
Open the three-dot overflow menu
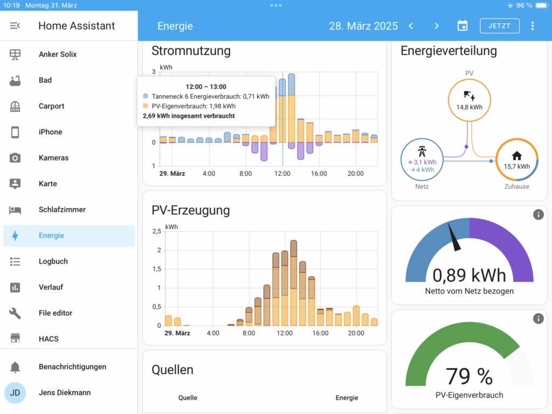(533, 26)
